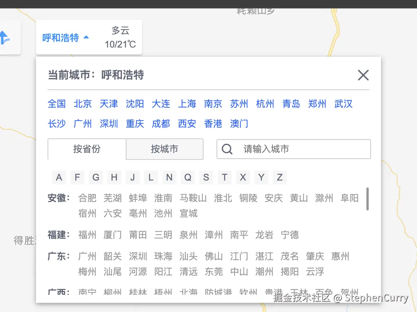
Task: Select 香港 from the quick city list
Action: pyautogui.click(x=213, y=124)
